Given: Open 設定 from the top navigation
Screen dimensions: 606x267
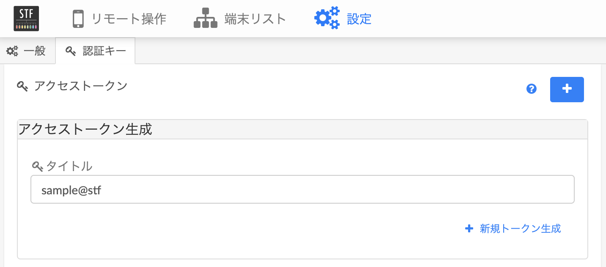Looking at the screenshot, I should tap(359, 19).
